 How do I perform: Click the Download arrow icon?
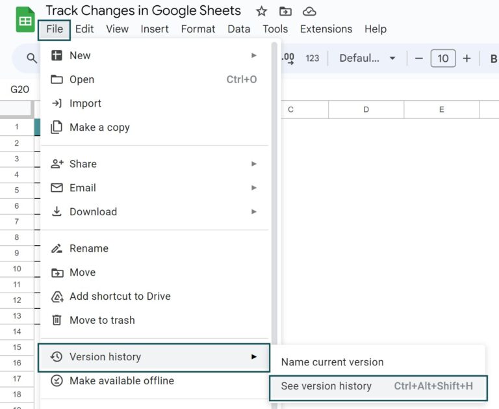click(x=57, y=211)
